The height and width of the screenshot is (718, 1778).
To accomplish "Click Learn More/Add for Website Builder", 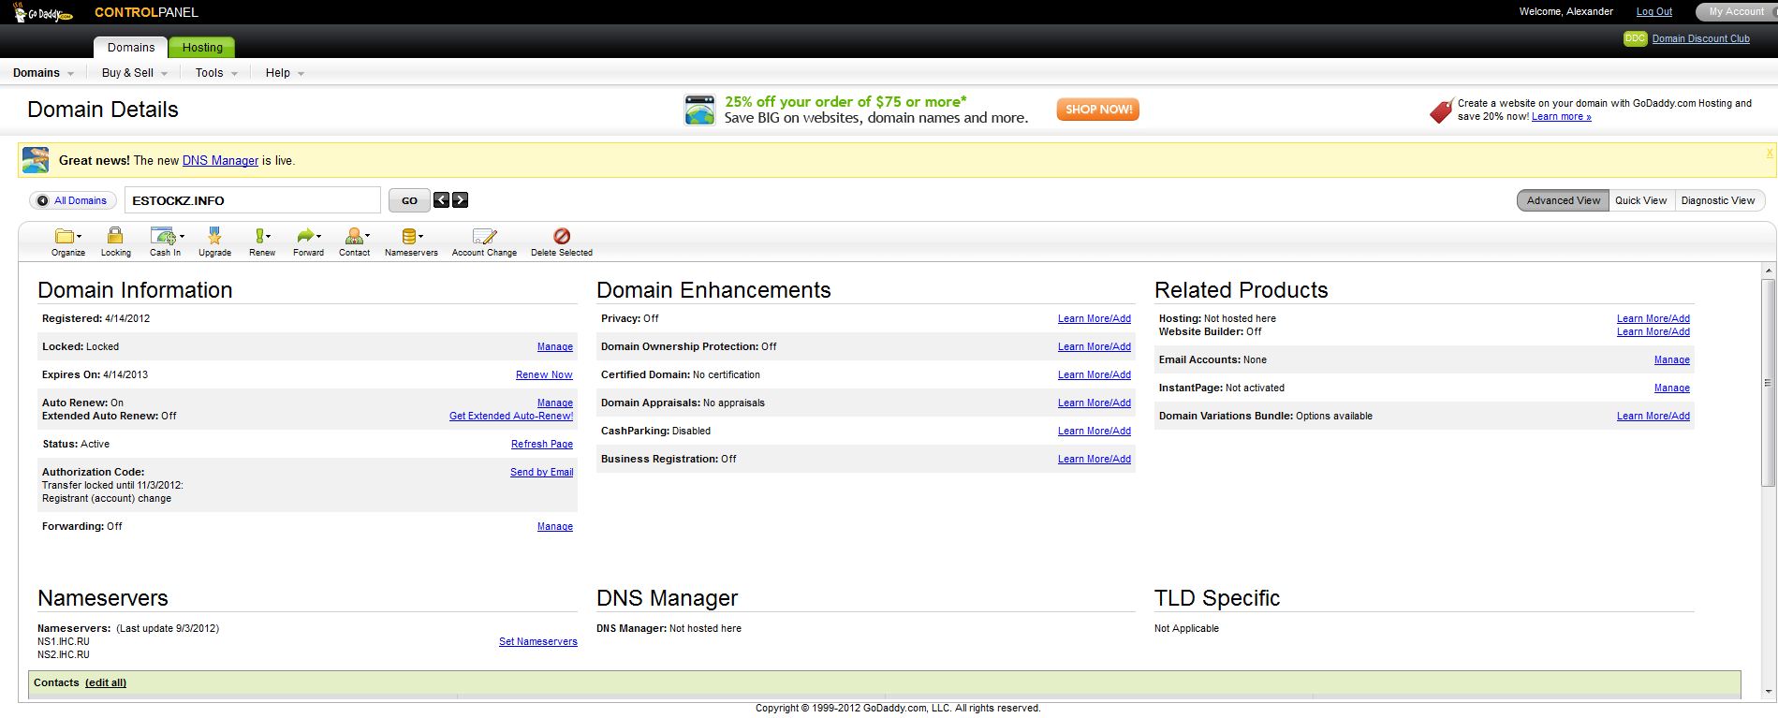I will click(1653, 331).
